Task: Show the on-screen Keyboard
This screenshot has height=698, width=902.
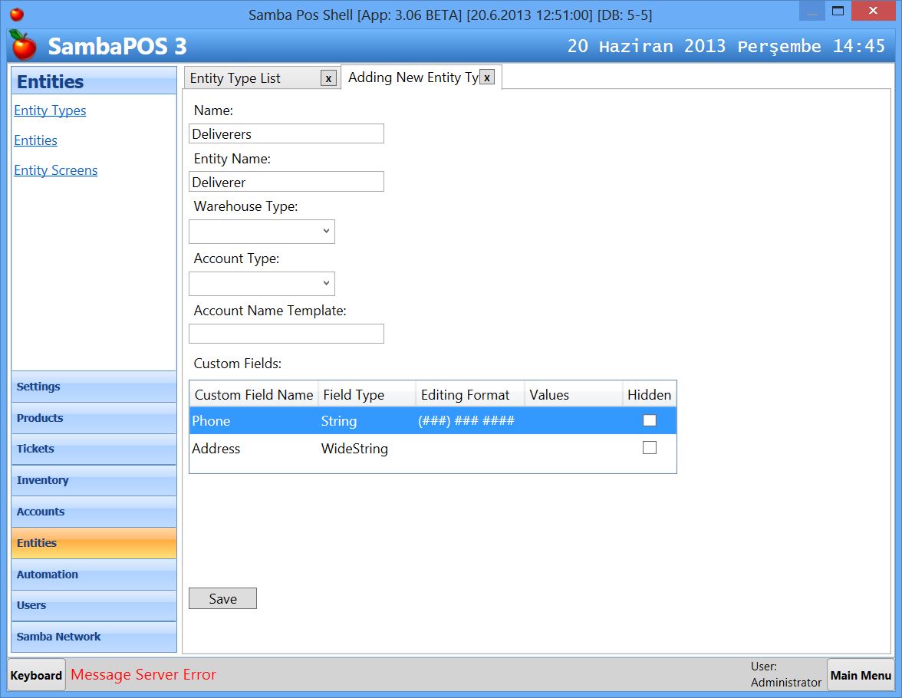Action: (x=36, y=675)
